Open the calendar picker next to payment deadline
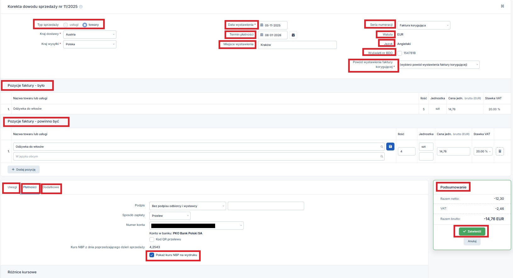 click(293, 35)
